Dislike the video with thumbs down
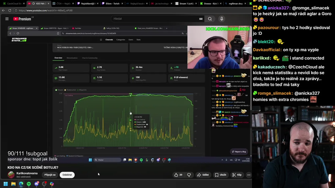This screenshot has width=335, height=188. tap(189, 175)
